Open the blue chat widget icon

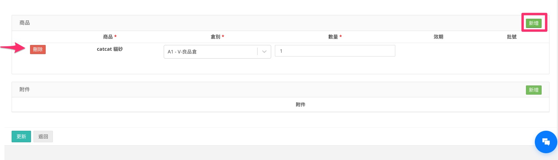[x=546, y=142]
